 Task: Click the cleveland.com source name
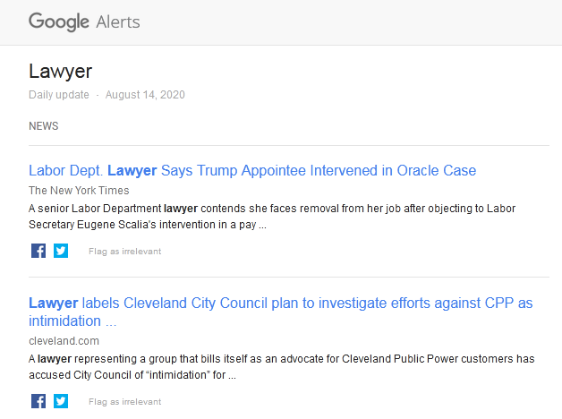(x=64, y=340)
